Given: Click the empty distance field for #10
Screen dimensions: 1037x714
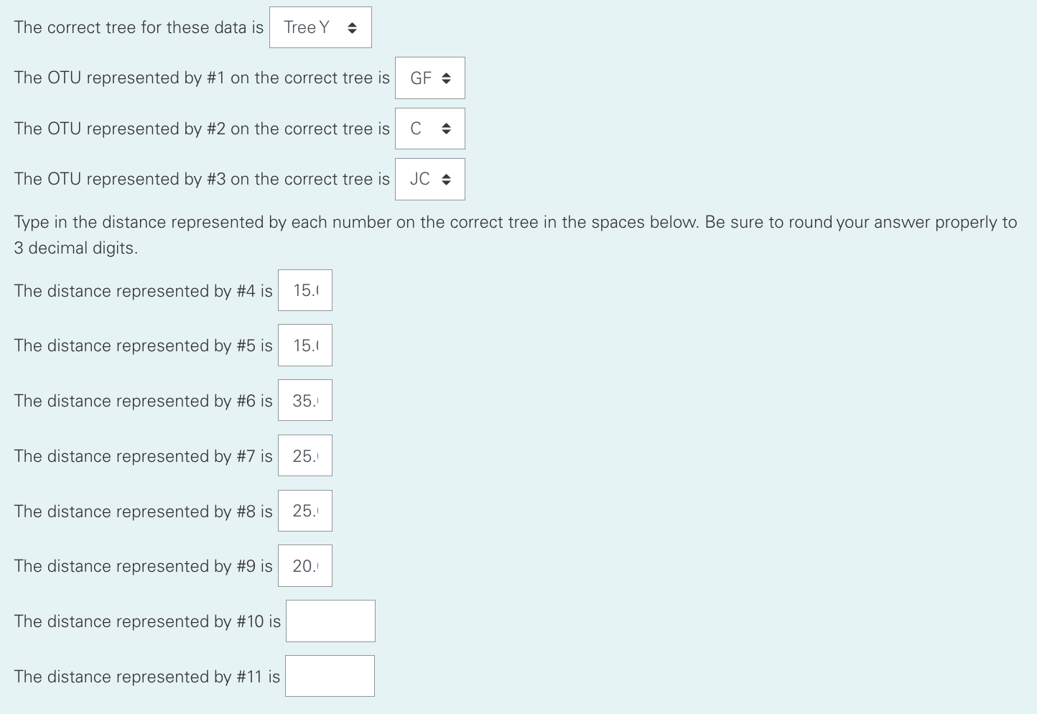Looking at the screenshot, I should pos(330,621).
